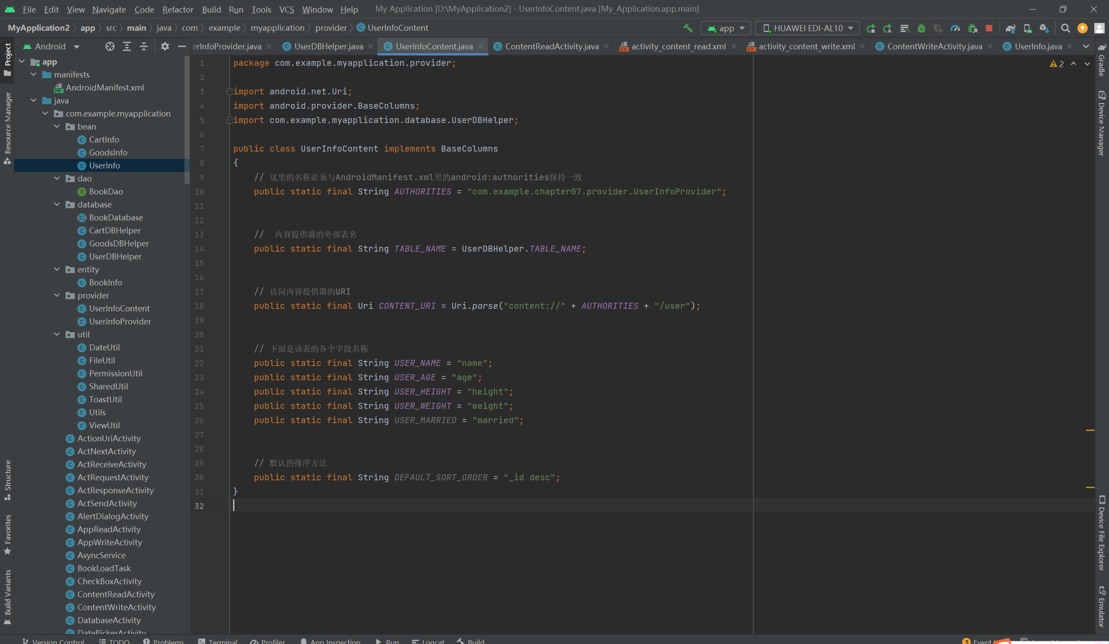Click the Debug app bug icon

[x=921, y=28]
